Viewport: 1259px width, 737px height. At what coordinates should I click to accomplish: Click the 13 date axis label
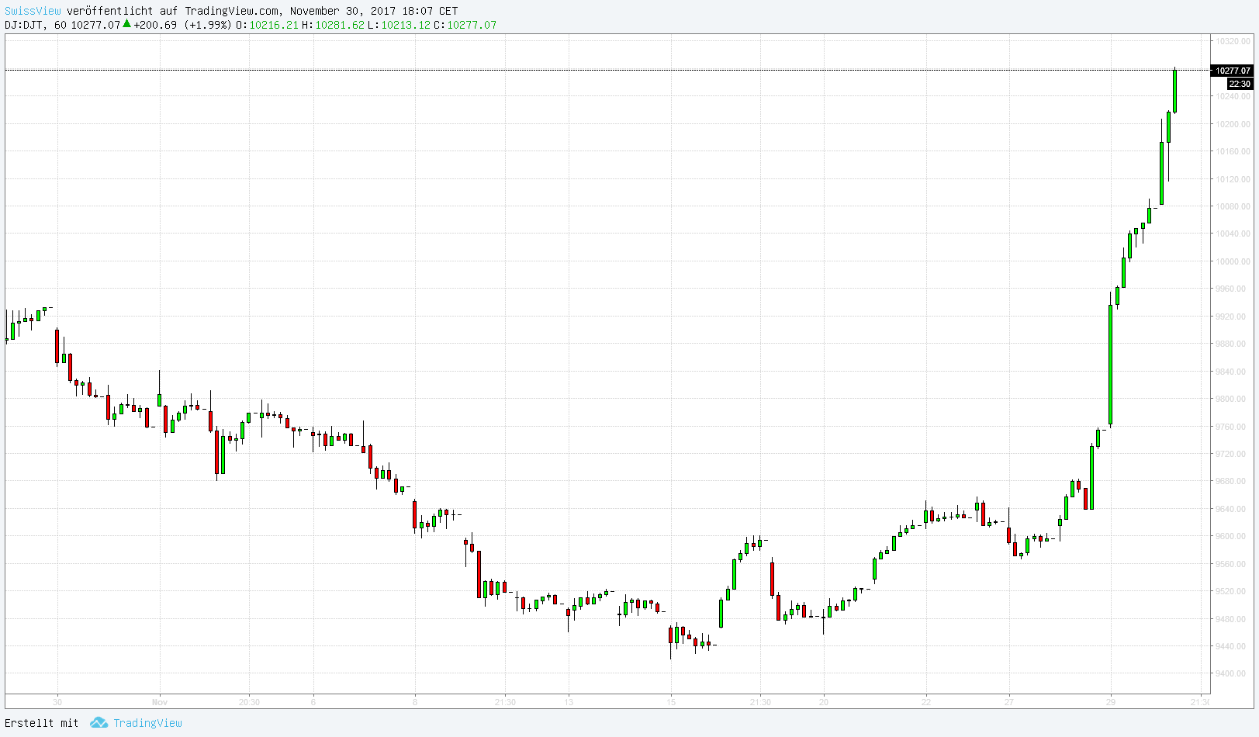[569, 702]
